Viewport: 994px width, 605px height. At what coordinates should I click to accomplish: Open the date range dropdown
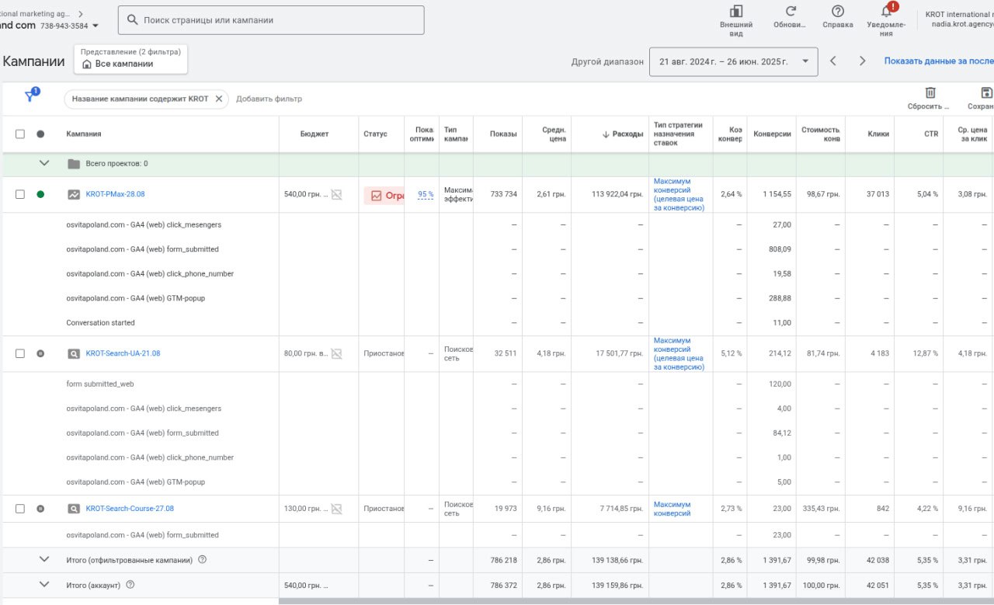click(x=732, y=61)
